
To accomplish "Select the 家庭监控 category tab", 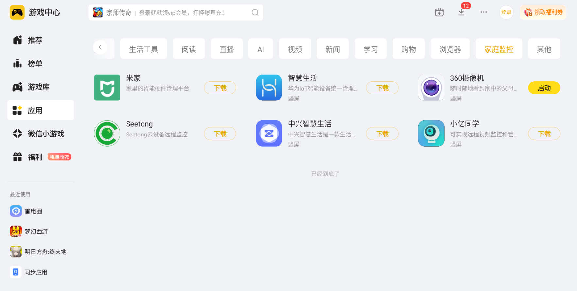I will click(499, 49).
